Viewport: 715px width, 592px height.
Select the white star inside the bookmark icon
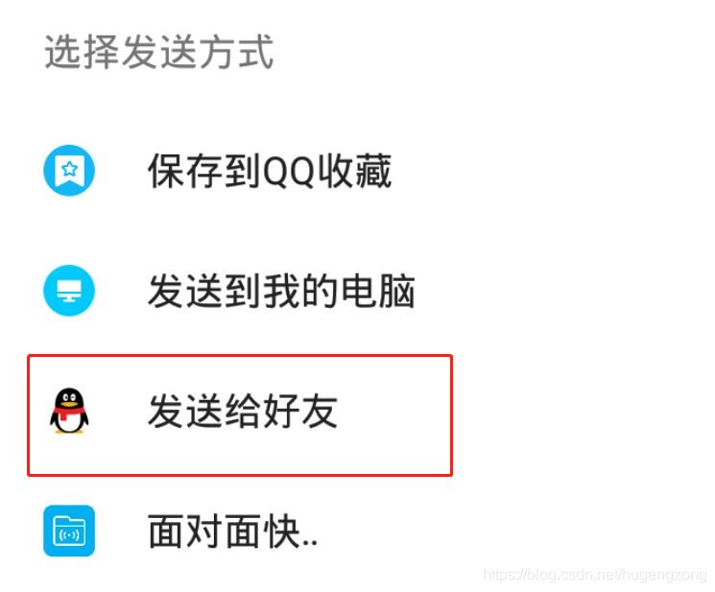coord(70,169)
